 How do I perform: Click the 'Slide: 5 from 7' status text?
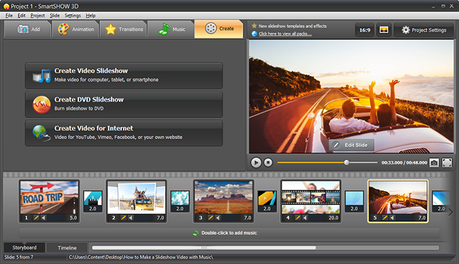pyautogui.click(x=19, y=257)
